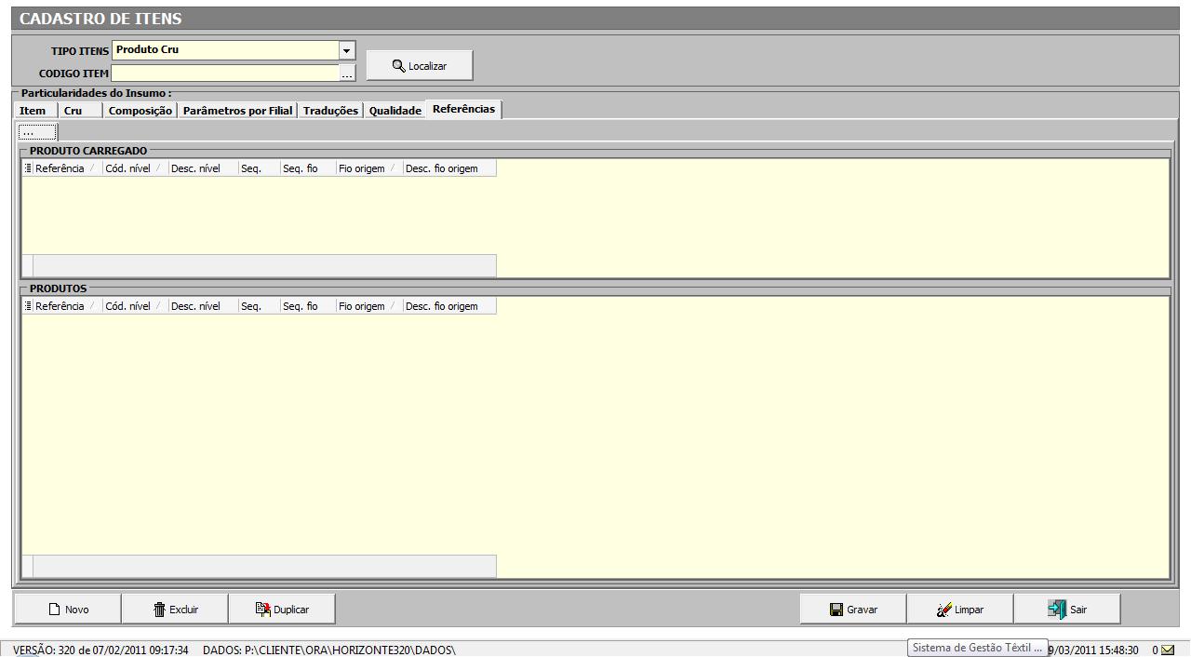Click the Limpar brush icon
Image resolution: width=1191 pixels, height=657 pixels.
pyautogui.click(x=943, y=610)
